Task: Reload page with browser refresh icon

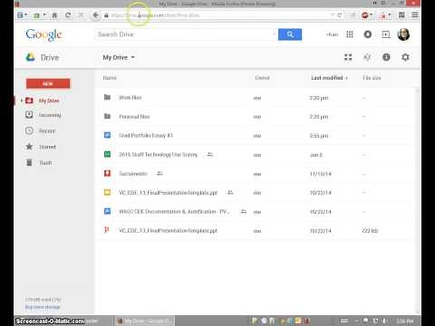Action: 68,15
